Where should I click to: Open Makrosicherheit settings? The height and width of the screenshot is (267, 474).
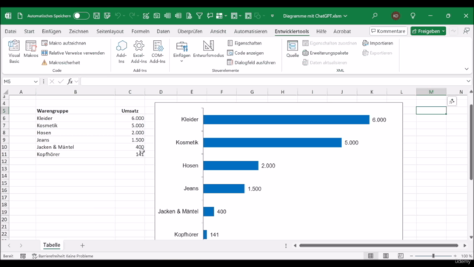[61, 62]
